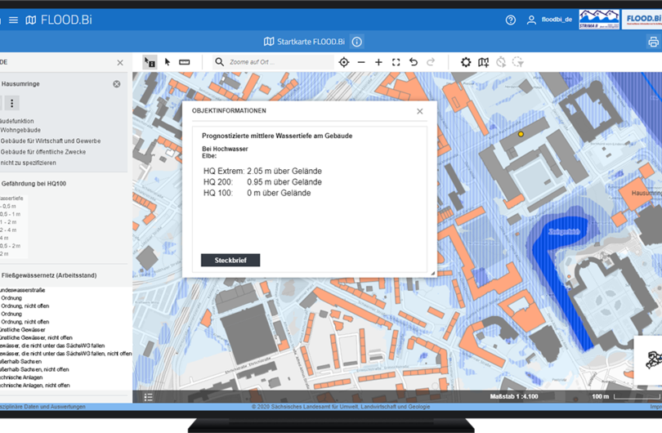This screenshot has height=433, width=662.
Task: Open Hausumringe layer three-dot options
Action: pos(12,103)
